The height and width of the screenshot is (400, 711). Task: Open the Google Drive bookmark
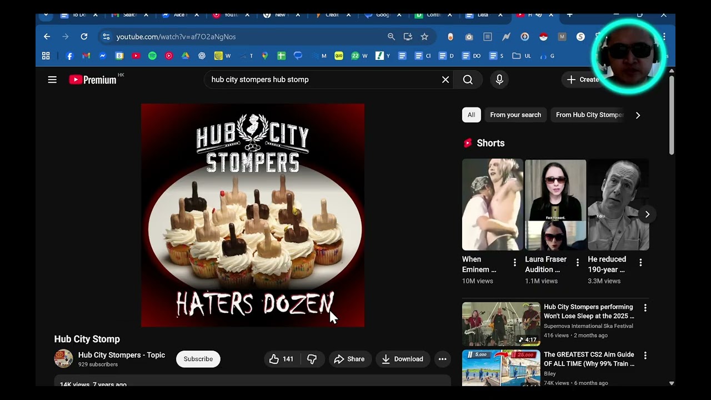pos(186,56)
